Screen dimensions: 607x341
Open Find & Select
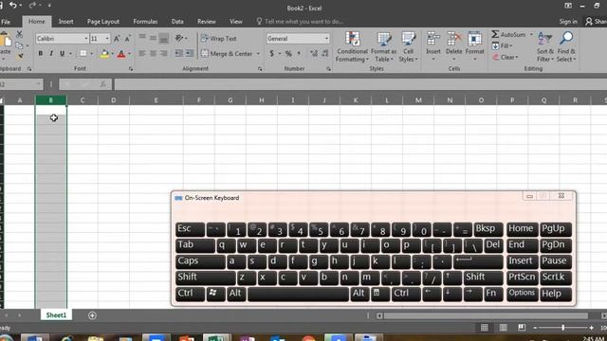566,46
